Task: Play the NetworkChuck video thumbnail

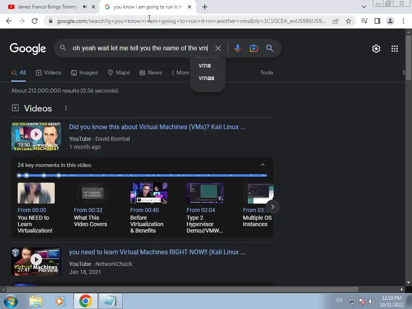Action: (x=36, y=262)
